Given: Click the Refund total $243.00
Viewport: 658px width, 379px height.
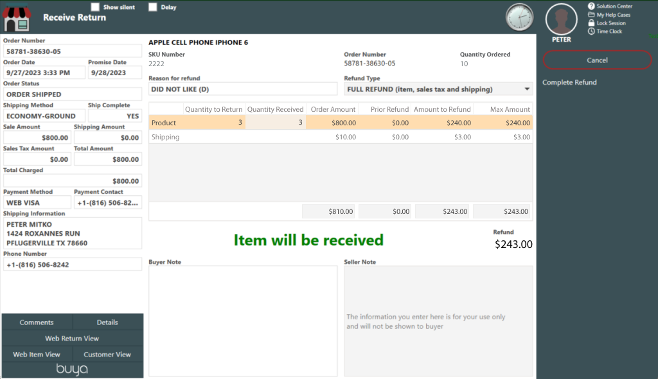Looking at the screenshot, I should pyautogui.click(x=513, y=244).
